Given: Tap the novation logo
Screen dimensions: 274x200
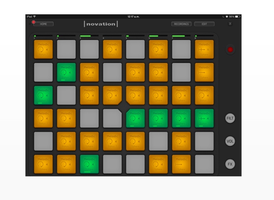Looking at the screenshot, I should pos(101,24).
